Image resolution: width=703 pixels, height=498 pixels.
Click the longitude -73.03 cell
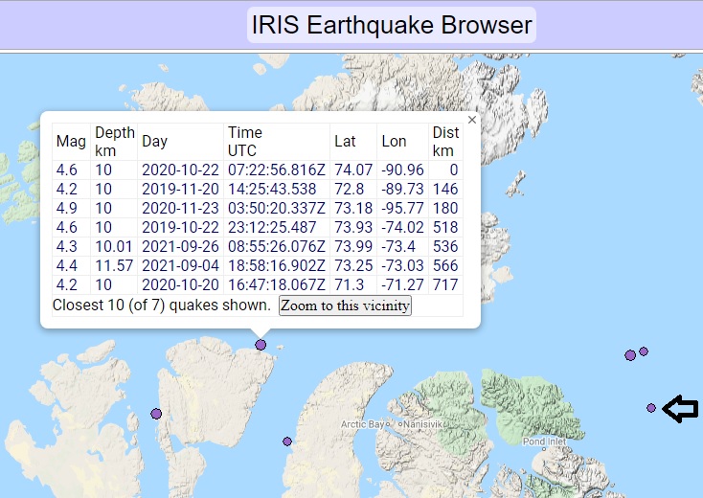[x=402, y=266]
